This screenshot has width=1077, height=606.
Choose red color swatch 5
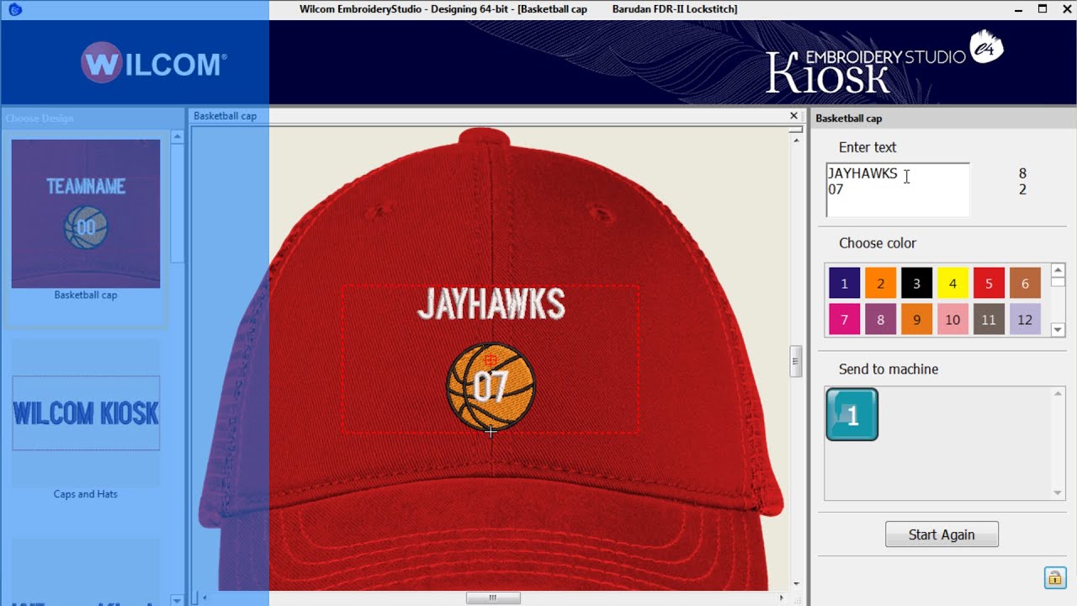[989, 284]
